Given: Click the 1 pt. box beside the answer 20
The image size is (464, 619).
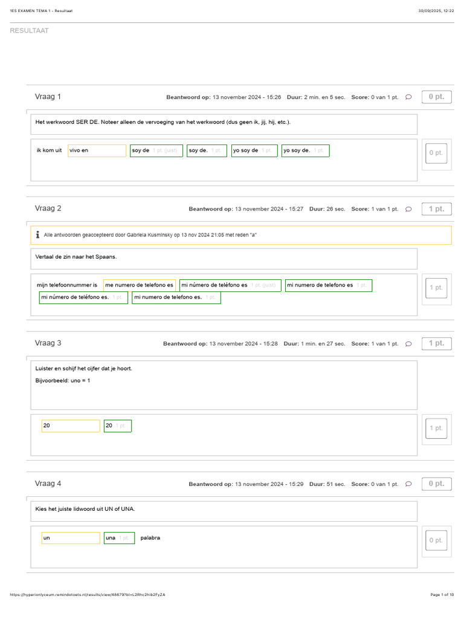Looking at the screenshot, I should point(436,429).
